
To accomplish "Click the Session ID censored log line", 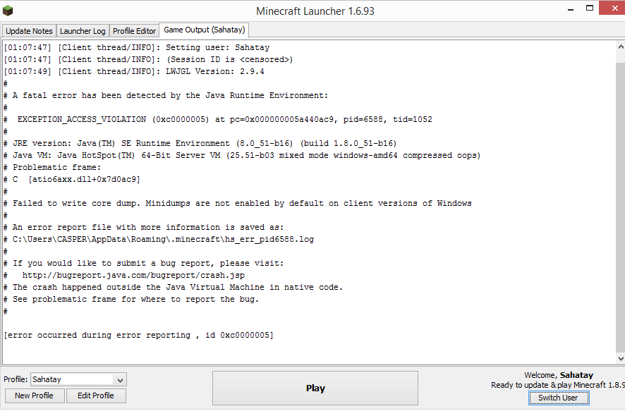I will [x=148, y=60].
